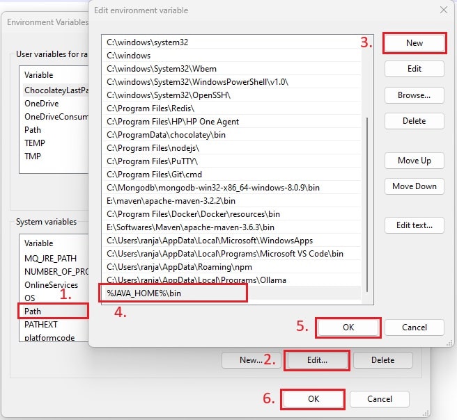The height and width of the screenshot is (420, 457).
Task: Select Path in System variables list
Action: point(54,312)
